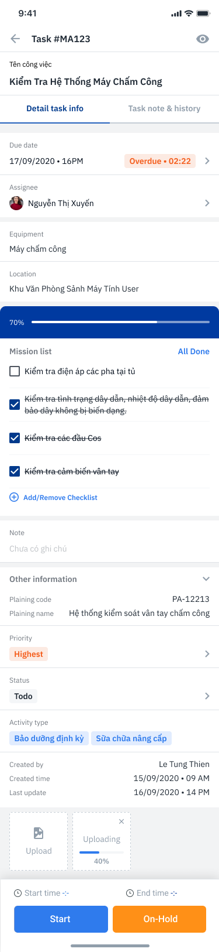Tap the Upload image file icon

(39, 833)
